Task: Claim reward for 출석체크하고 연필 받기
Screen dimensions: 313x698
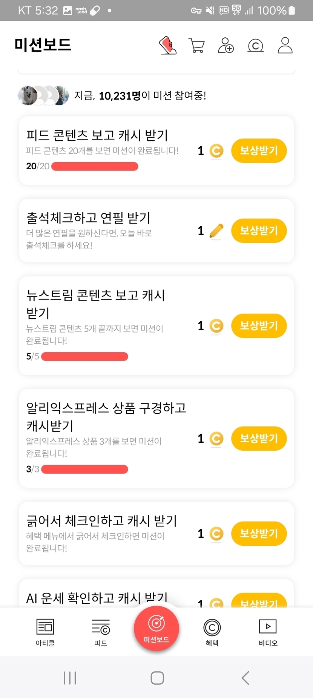Action: [x=259, y=231]
